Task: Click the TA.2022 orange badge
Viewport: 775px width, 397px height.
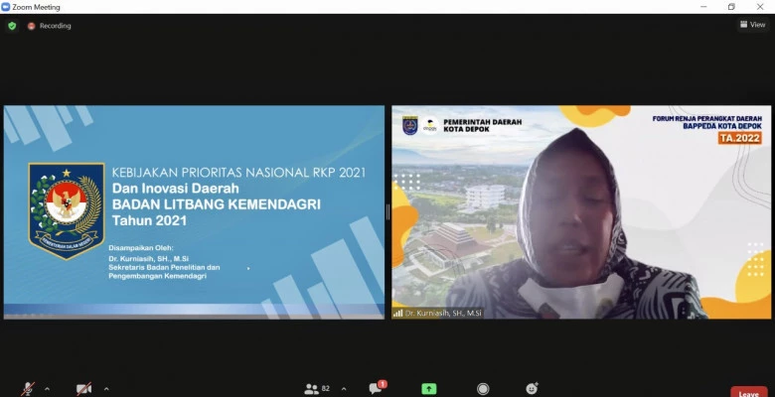Action: (739, 138)
